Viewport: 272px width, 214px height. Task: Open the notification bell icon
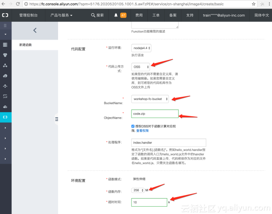click(x=115, y=15)
